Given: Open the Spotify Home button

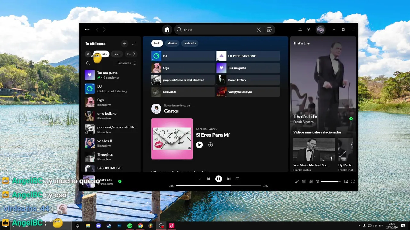Looking at the screenshot, I should pyautogui.click(x=167, y=30).
